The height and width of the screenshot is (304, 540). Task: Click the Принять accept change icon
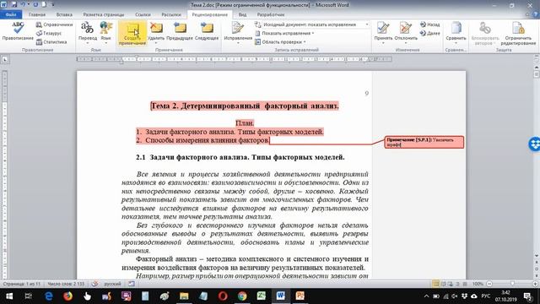point(383,28)
